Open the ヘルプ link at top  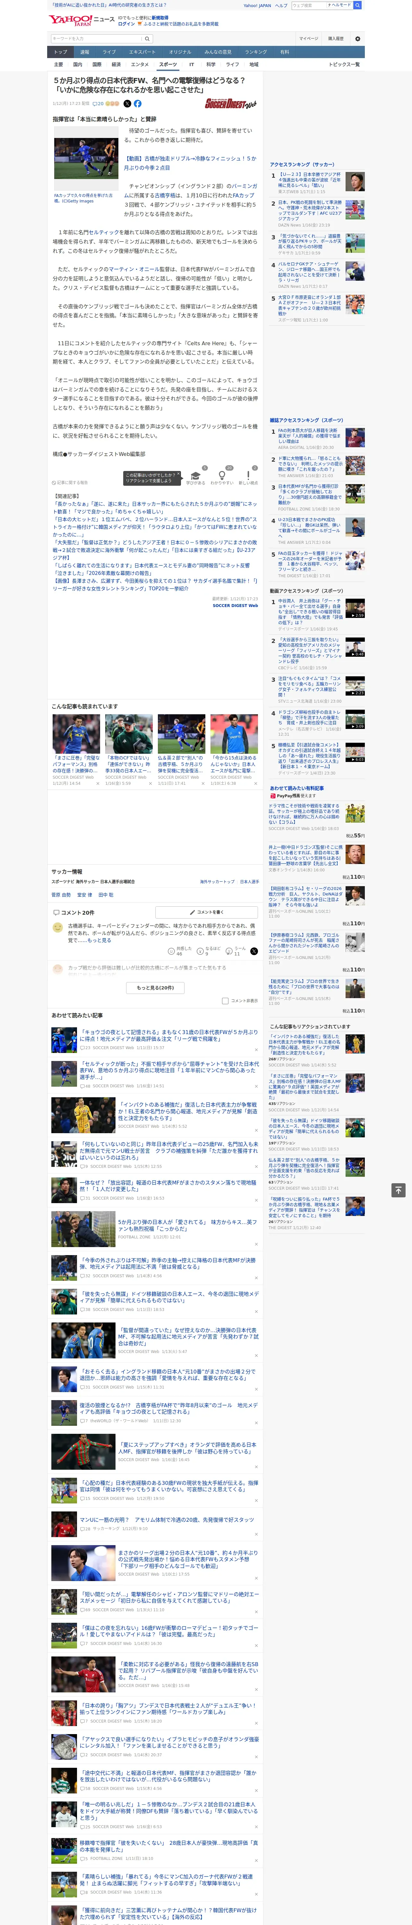[x=281, y=5]
